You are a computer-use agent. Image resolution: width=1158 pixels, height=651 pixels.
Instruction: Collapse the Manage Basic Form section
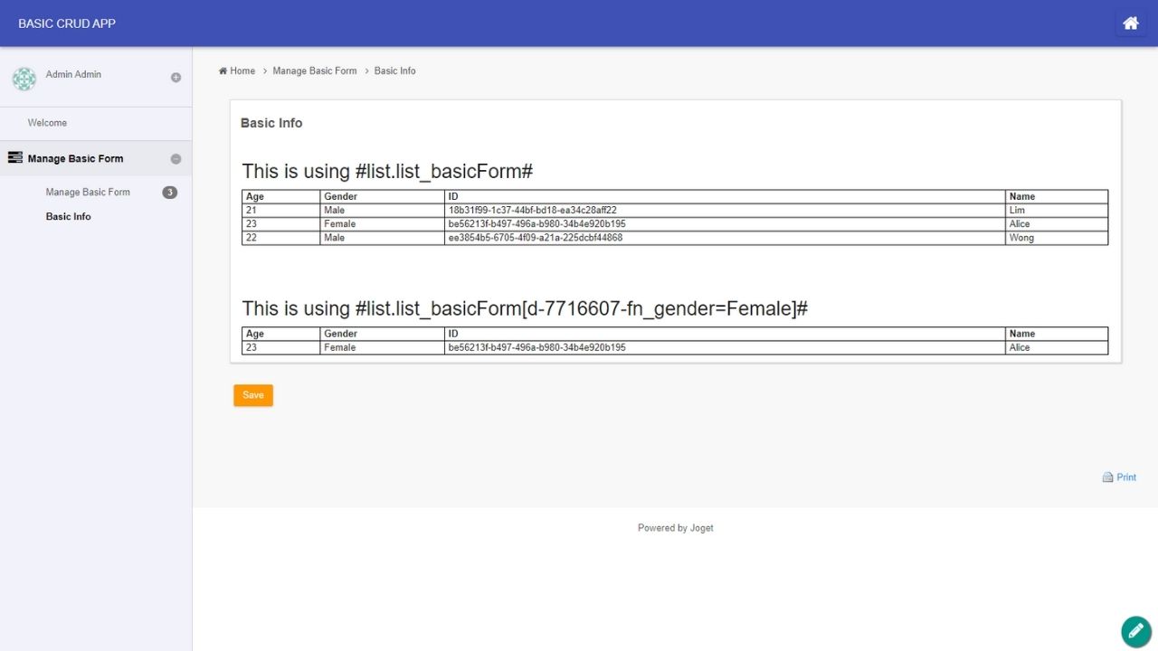[x=176, y=159]
